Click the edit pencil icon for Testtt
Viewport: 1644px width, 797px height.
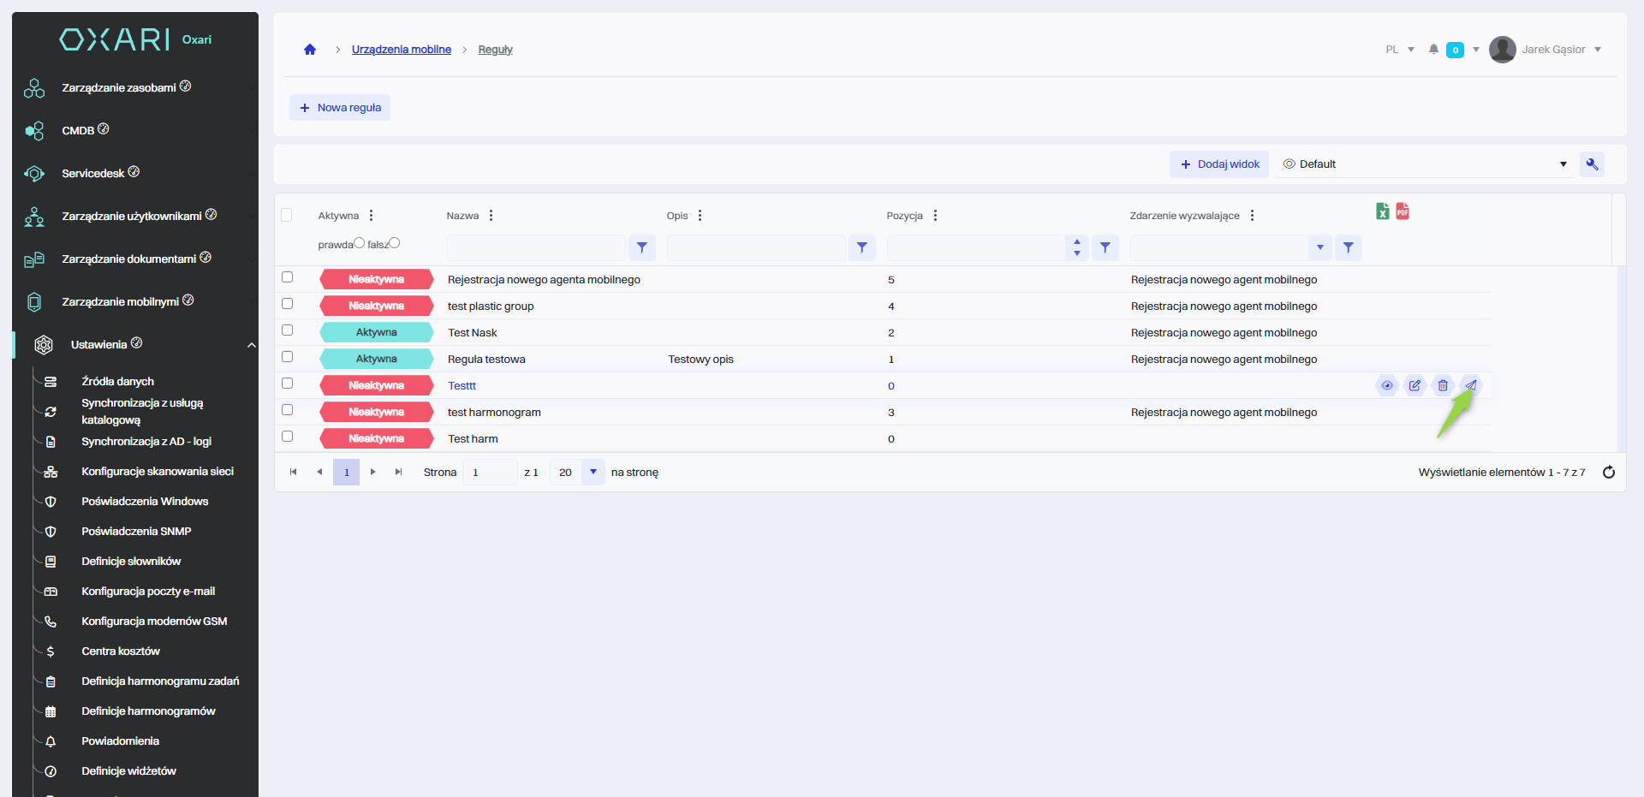point(1415,386)
